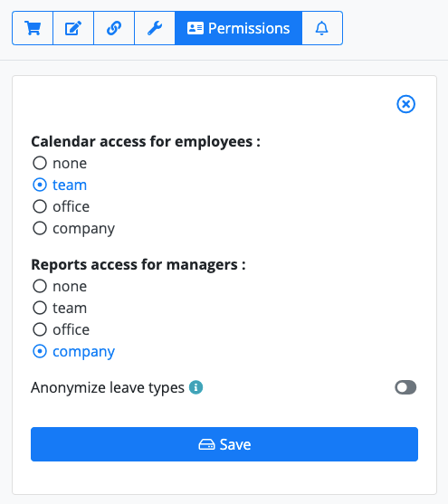
Task: Open the link chain tab
Action: tap(114, 28)
